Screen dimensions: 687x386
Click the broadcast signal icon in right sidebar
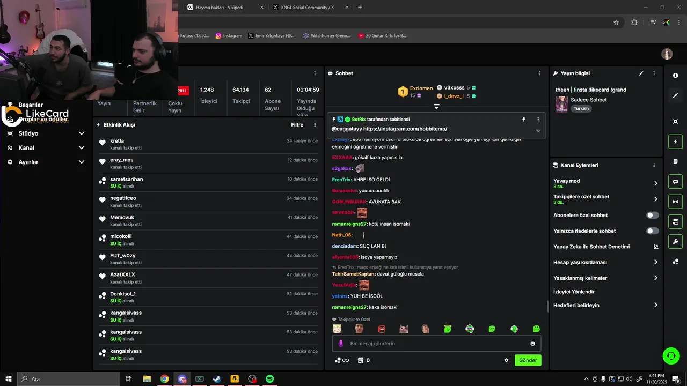click(675, 202)
